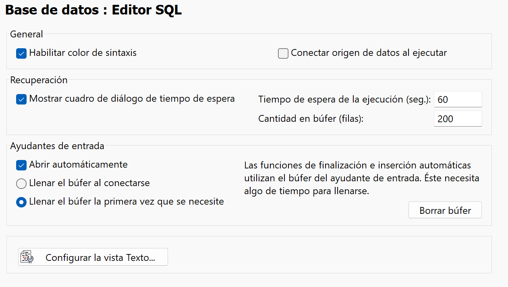Click inside the execution timeout field showing 60
508x287 pixels.
[458, 99]
